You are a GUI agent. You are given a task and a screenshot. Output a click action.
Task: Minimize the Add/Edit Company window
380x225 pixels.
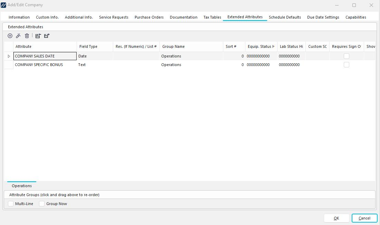(337, 5)
